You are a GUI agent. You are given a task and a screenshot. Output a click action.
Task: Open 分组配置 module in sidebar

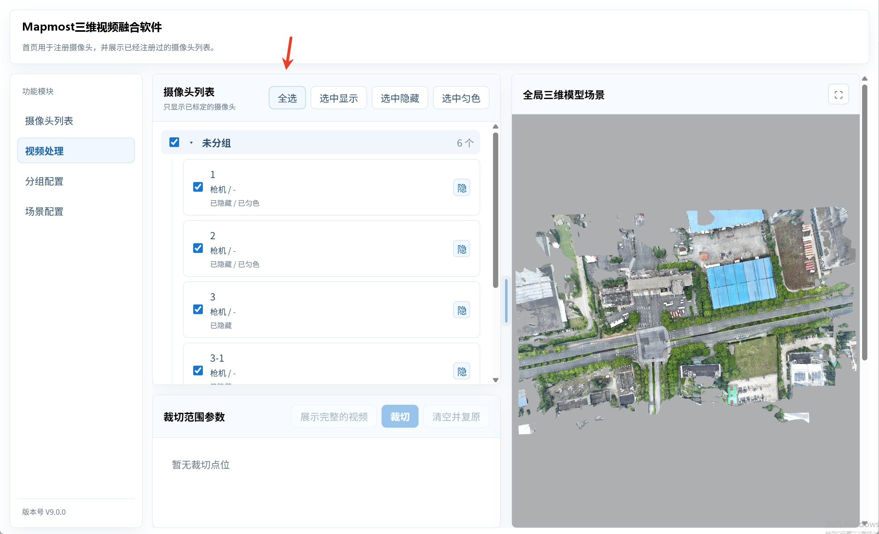coord(76,181)
